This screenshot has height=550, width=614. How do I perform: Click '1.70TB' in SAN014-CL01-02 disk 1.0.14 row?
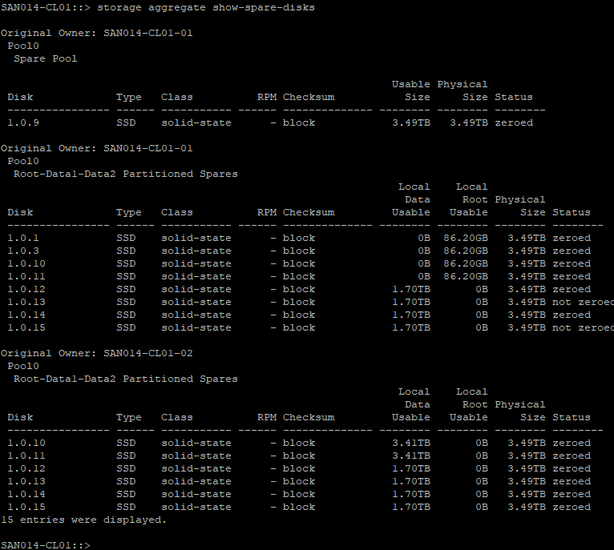411,494
